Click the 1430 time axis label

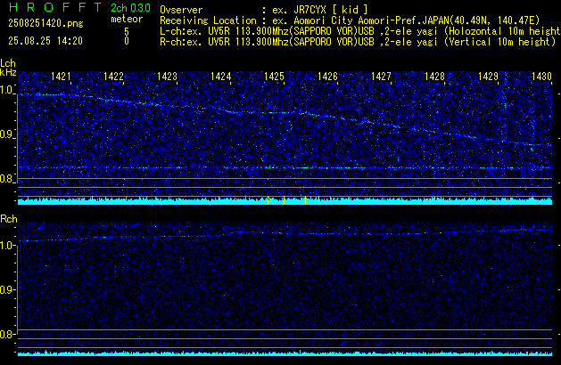pos(541,77)
